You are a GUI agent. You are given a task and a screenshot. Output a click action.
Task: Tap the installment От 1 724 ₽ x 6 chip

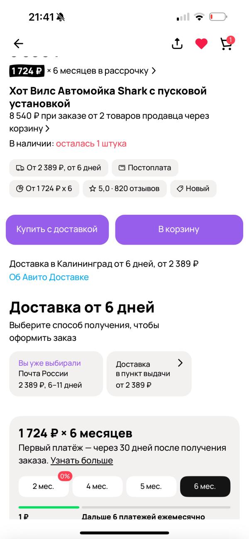[x=44, y=189]
